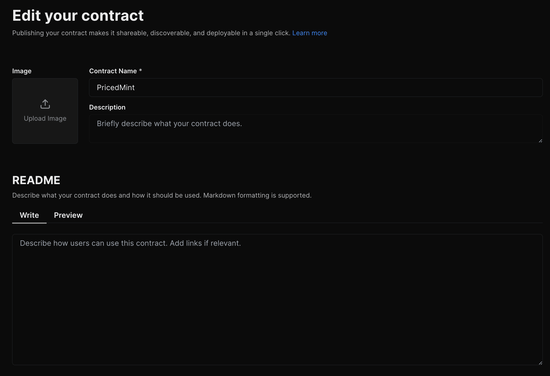Click the empty middle of the README editor
Viewport: 550px width, 376px height.
[277, 306]
